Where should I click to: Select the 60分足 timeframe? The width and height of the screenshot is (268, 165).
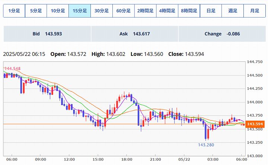pos(123,11)
